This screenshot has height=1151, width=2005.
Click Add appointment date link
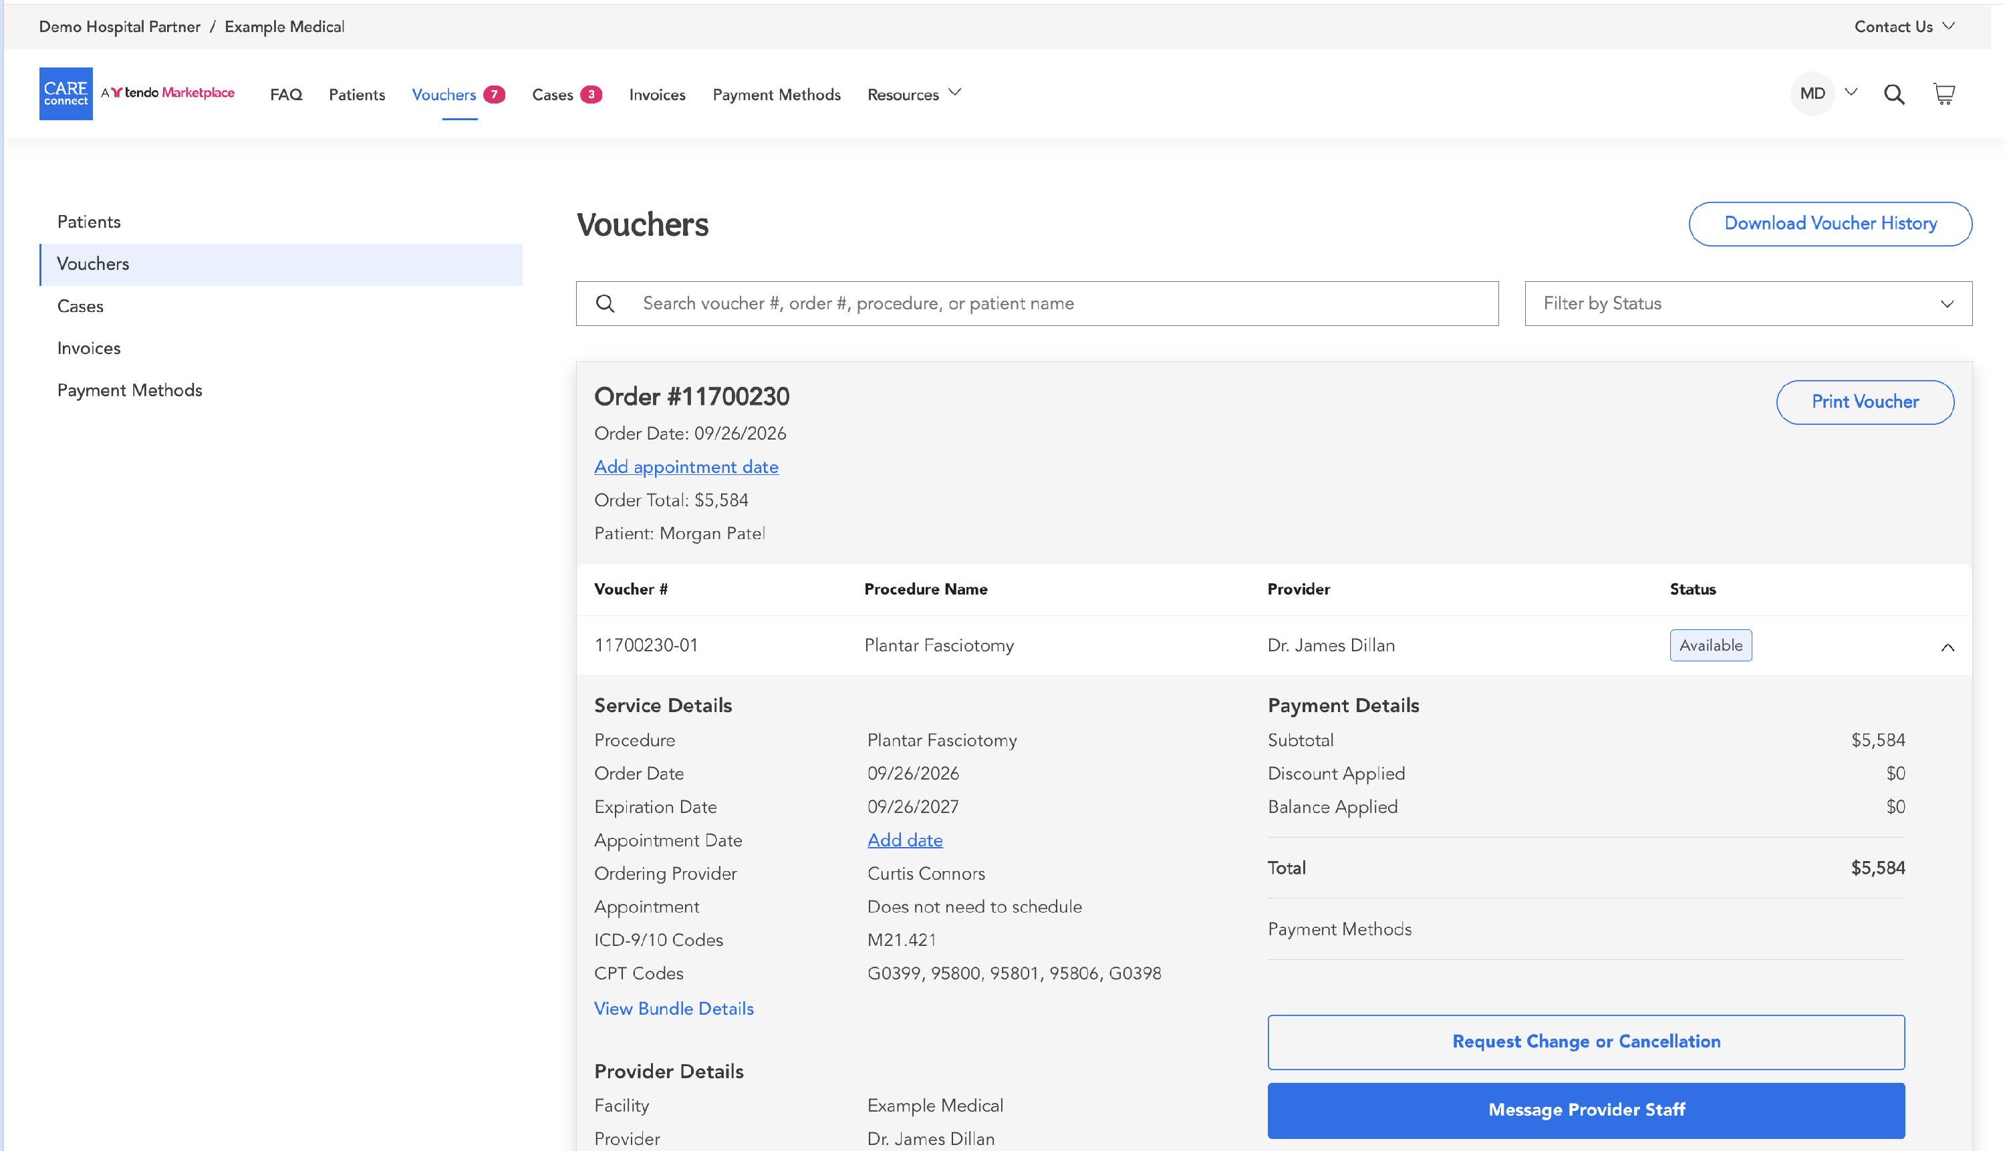click(x=686, y=467)
